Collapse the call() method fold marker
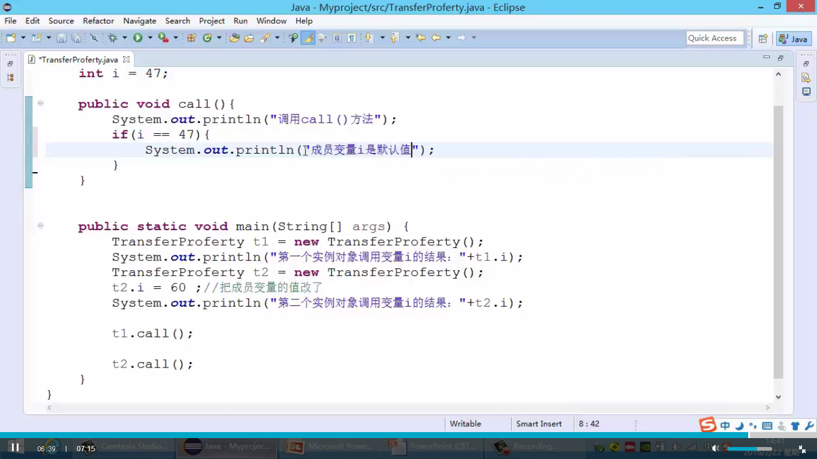This screenshot has height=459, width=817. (x=40, y=103)
